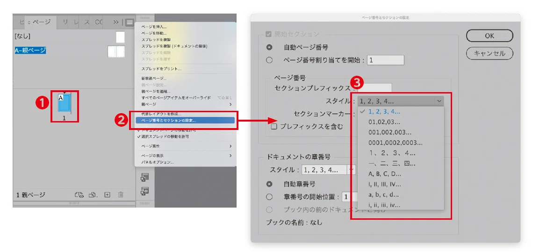540x252 pixels.
Task: Click the delete page trash icon
Action: click(121, 195)
